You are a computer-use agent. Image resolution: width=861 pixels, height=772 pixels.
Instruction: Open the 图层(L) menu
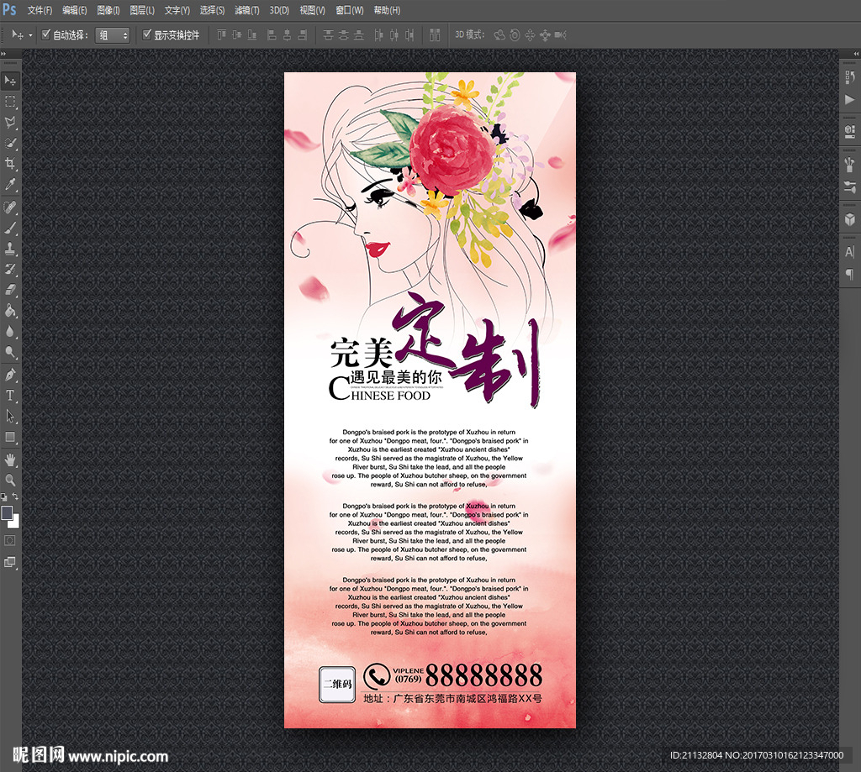click(x=142, y=10)
